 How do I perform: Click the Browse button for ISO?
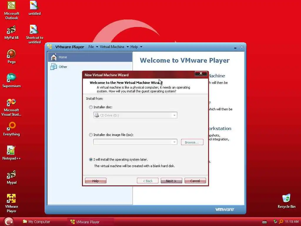click(x=192, y=142)
